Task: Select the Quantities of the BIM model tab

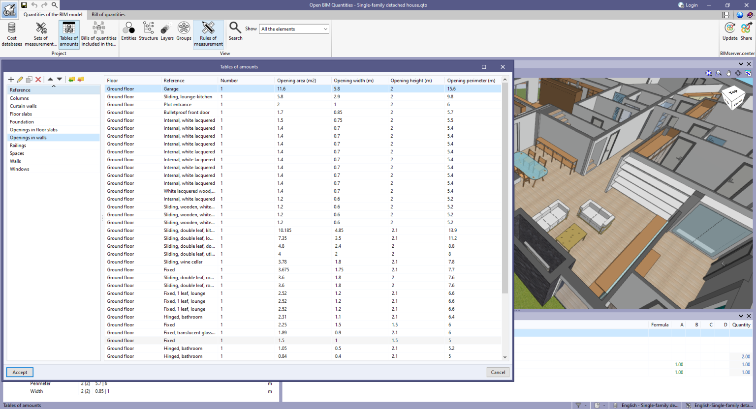Action: coord(53,14)
